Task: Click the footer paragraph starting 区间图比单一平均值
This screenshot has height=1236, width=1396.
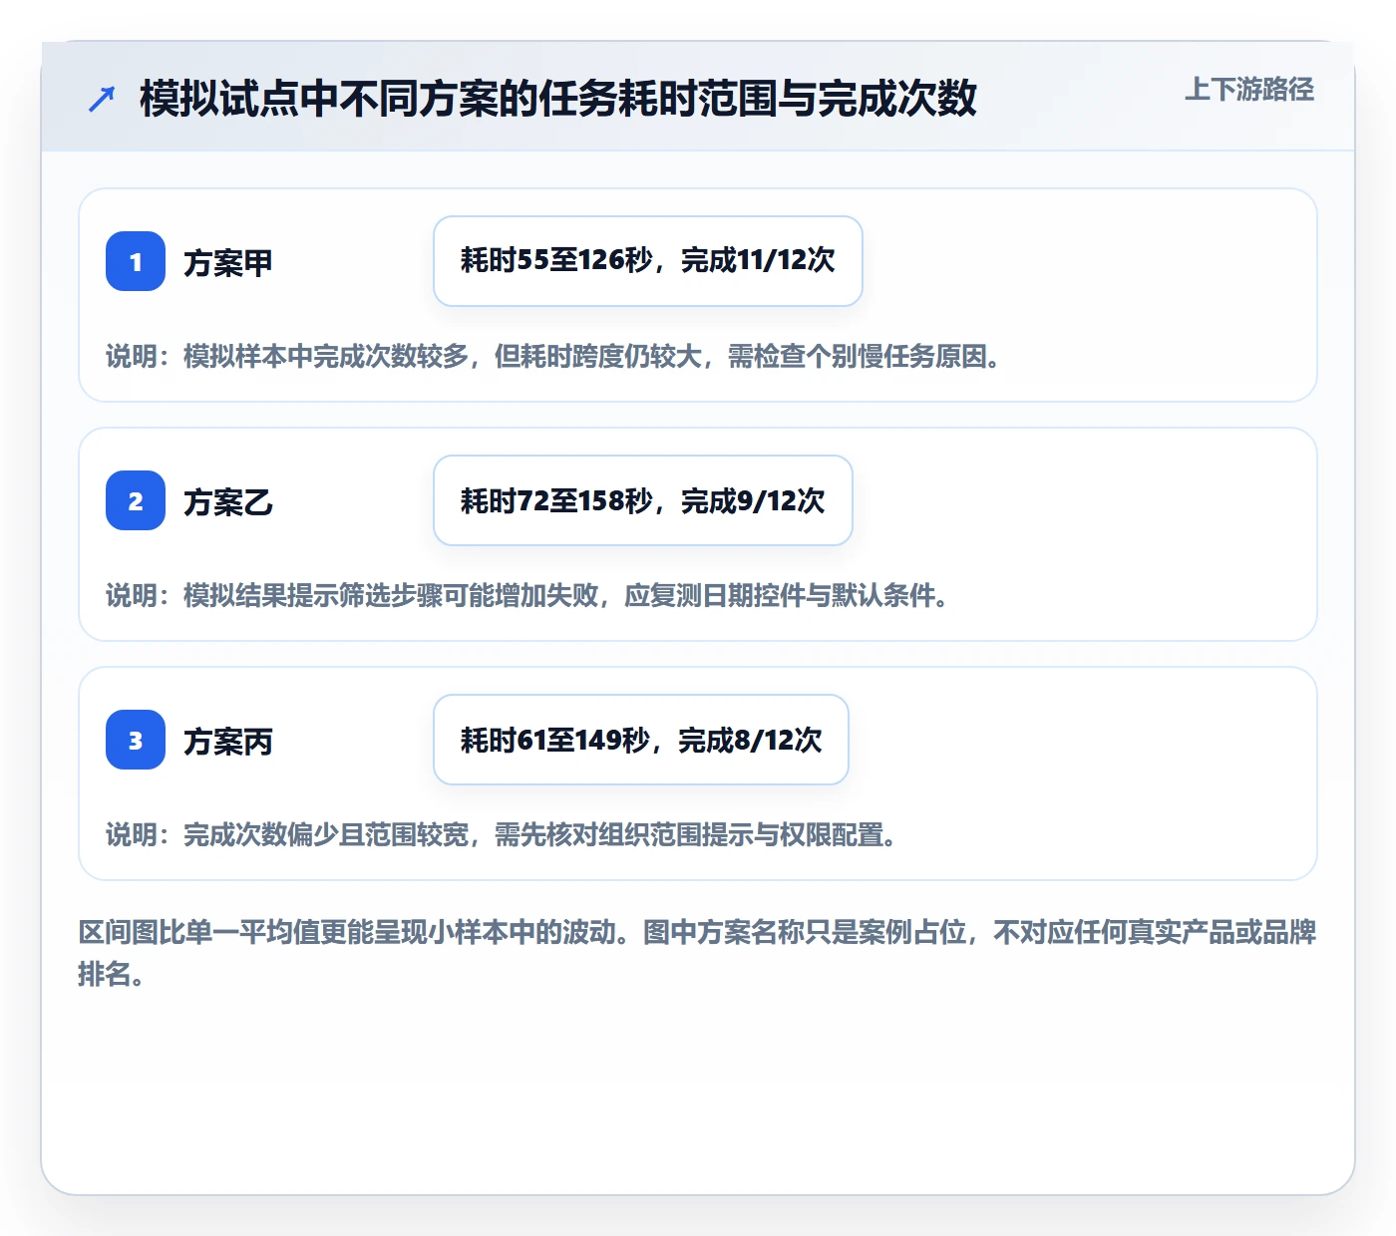Action: coord(697,953)
